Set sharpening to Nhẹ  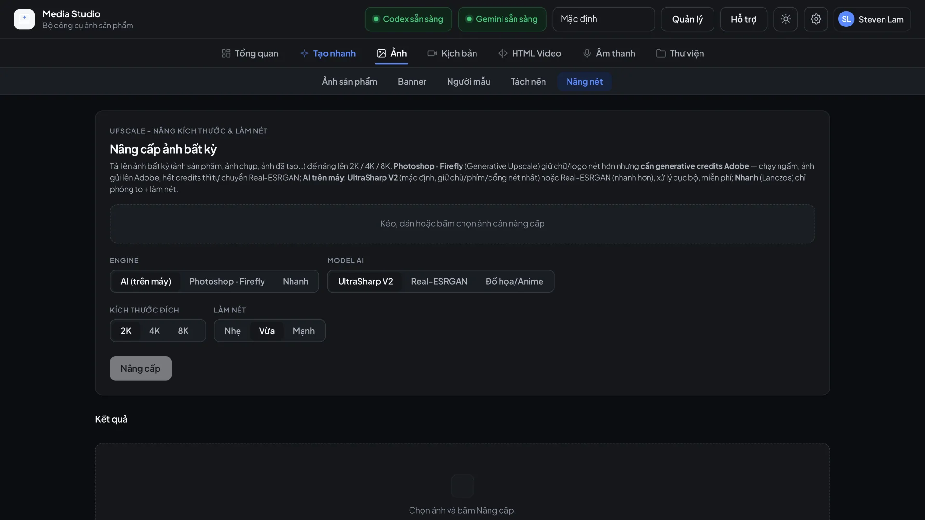[x=233, y=331]
